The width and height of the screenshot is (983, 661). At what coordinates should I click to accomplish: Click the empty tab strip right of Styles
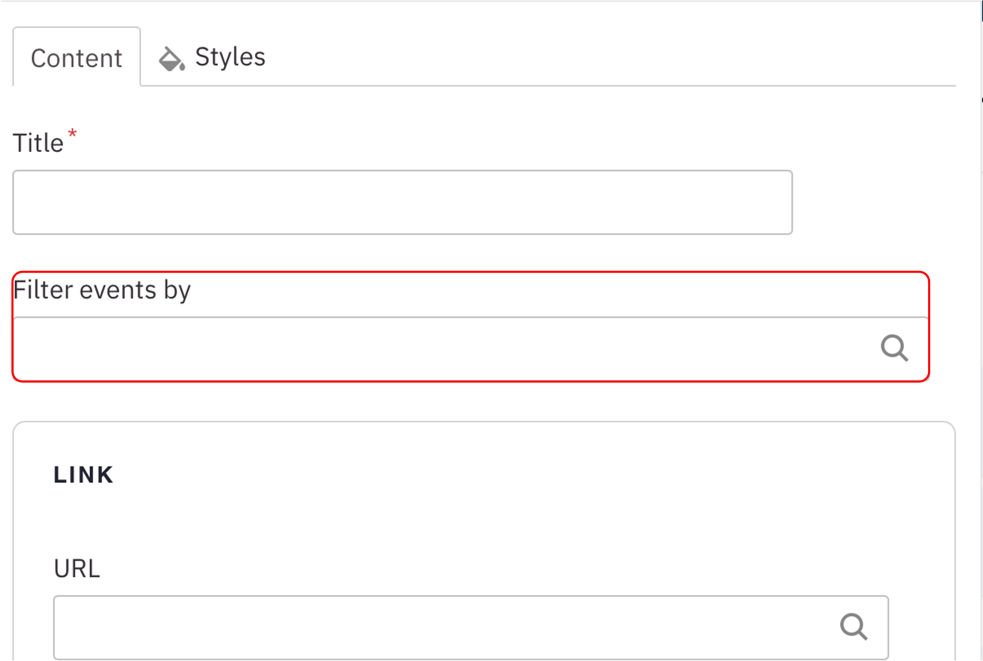pyautogui.click(x=590, y=55)
